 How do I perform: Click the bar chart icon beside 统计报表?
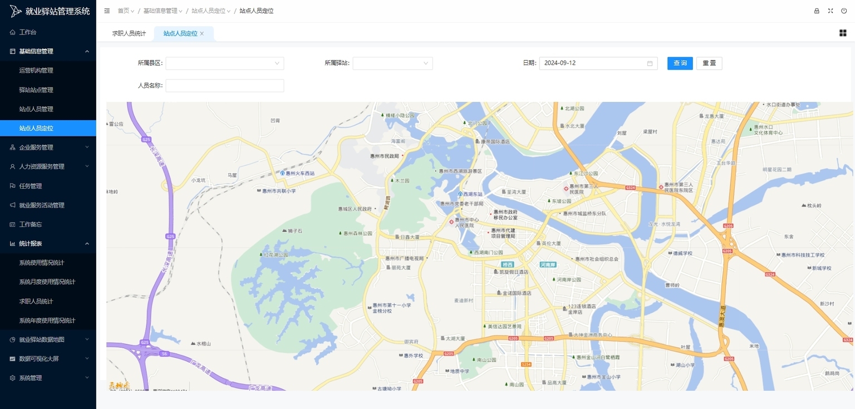click(13, 244)
